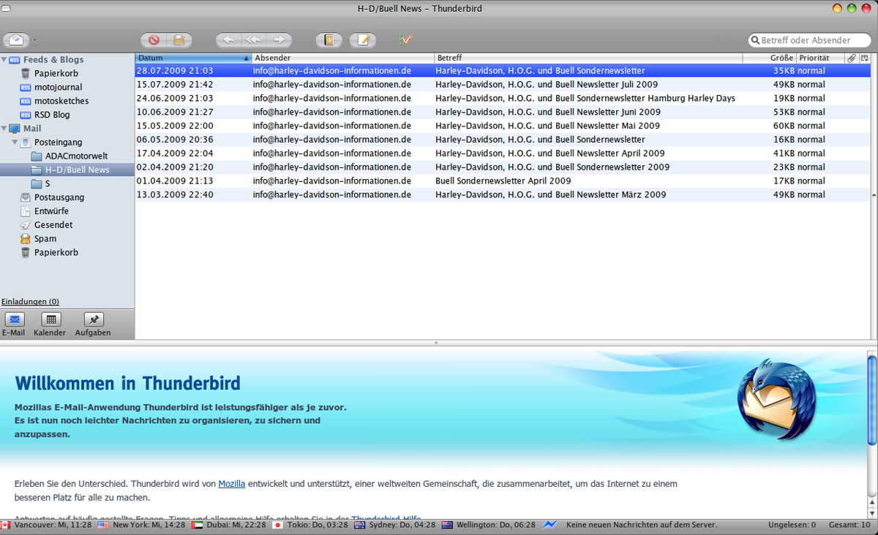Click the red stop/delete toolbar icon
Screen dimensions: 878x535
154,40
